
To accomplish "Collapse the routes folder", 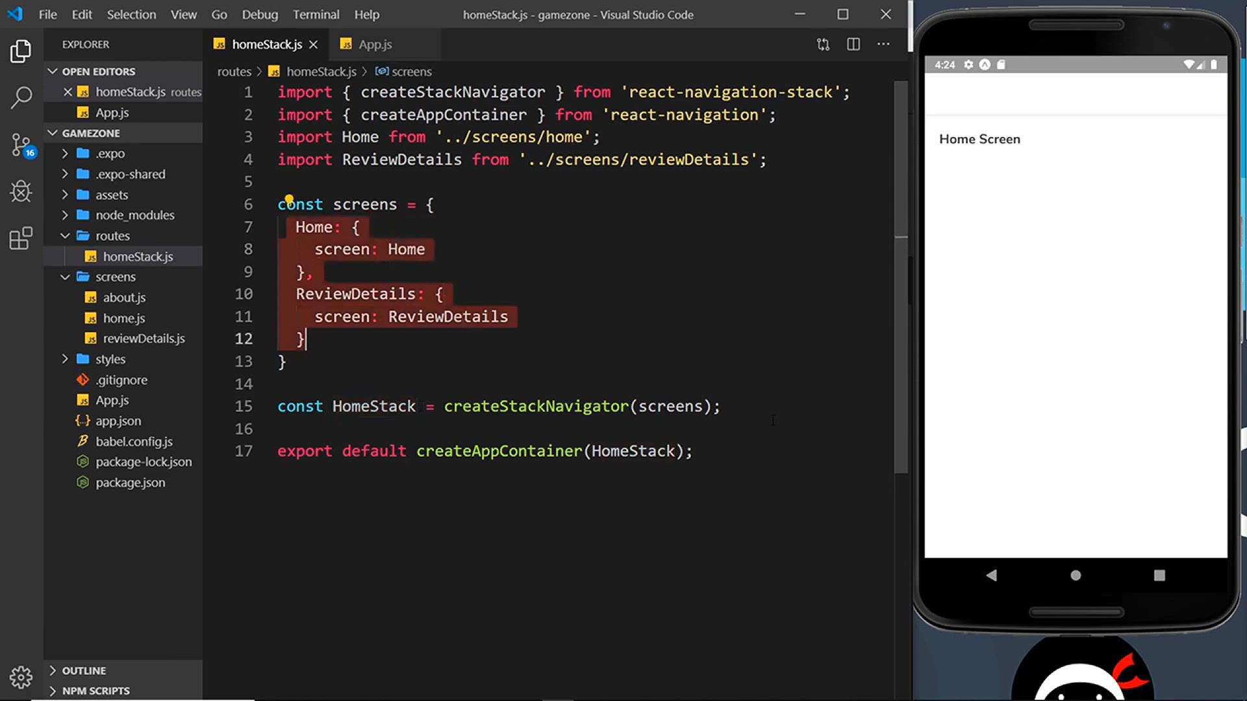I will pyautogui.click(x=123, y=236).
